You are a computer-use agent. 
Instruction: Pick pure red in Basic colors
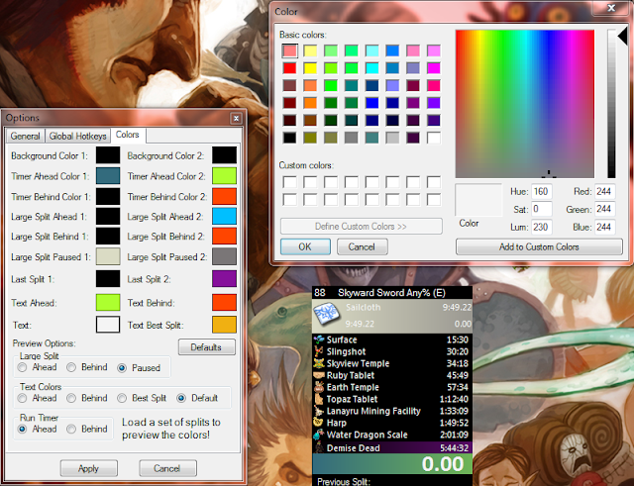point(289,68)
